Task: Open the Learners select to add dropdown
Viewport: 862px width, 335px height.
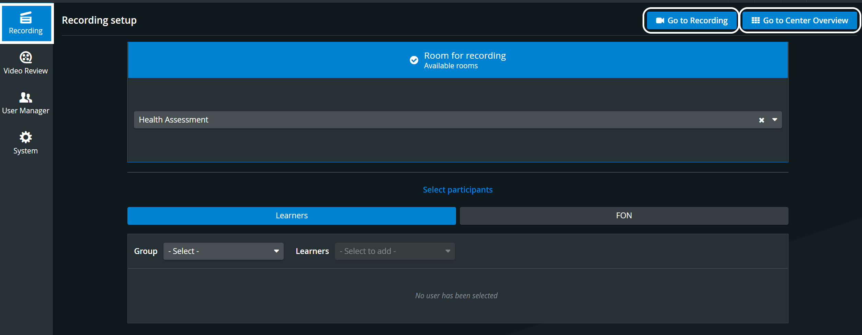Action: (x=395, y=251)
